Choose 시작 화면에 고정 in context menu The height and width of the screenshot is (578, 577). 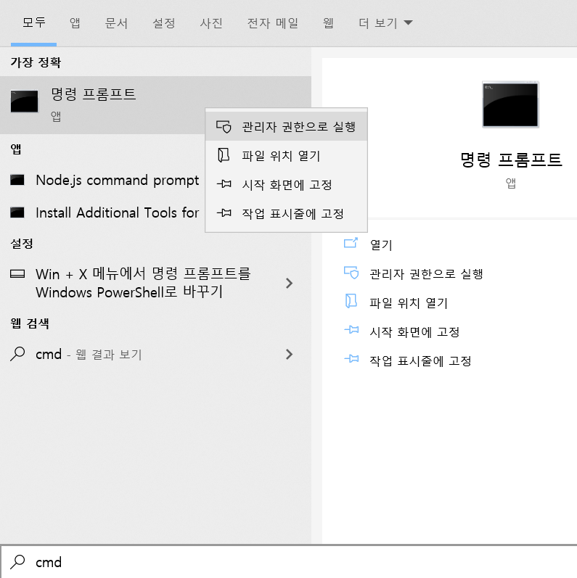(286, 184)
